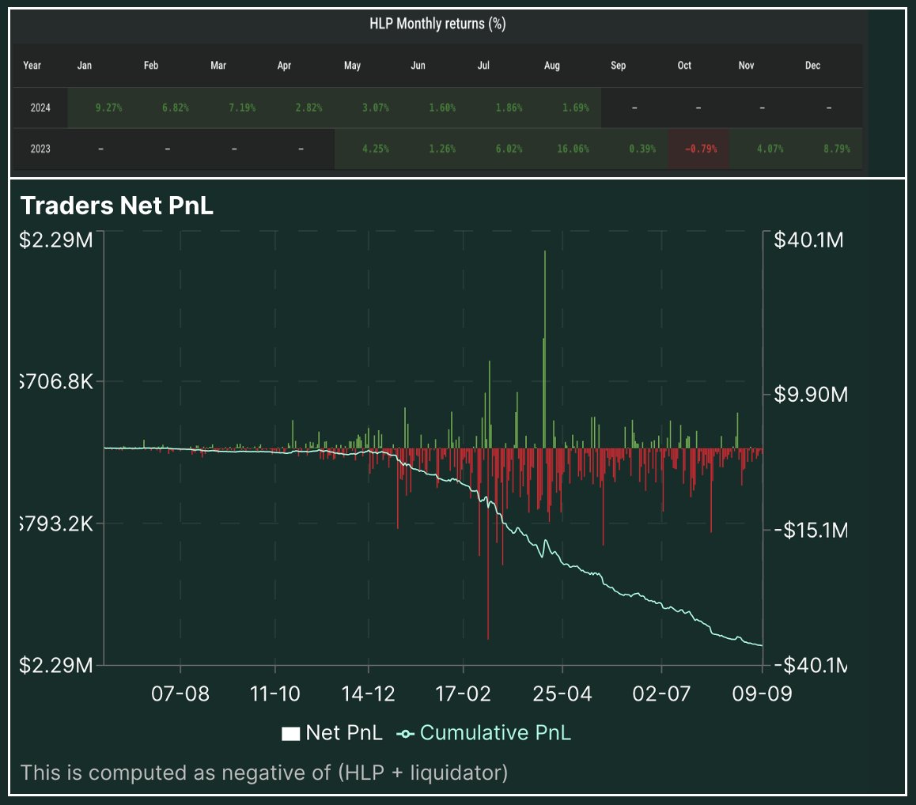The image size is (916, 805).
Task: Click the white Net PnL legend swatch
Action: [x=290, y=732]
